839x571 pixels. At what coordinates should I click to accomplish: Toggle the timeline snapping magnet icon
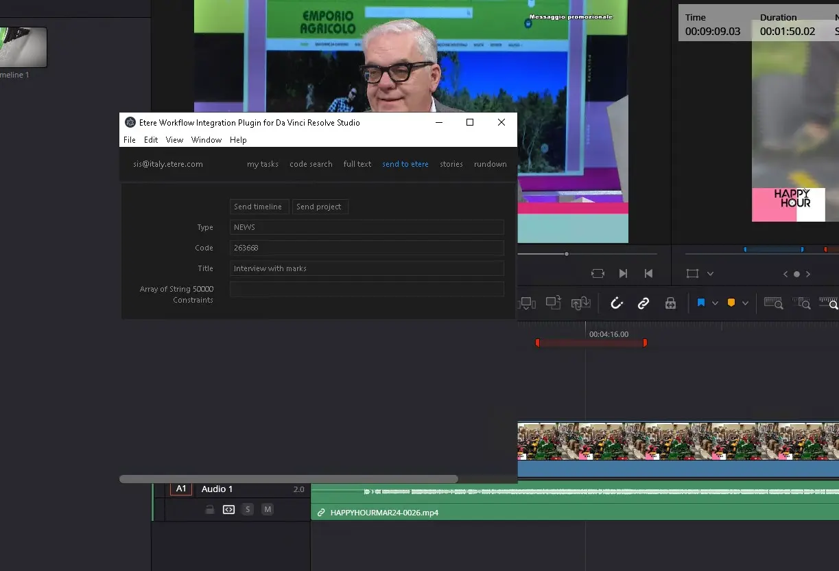click(x=616, y=303)
